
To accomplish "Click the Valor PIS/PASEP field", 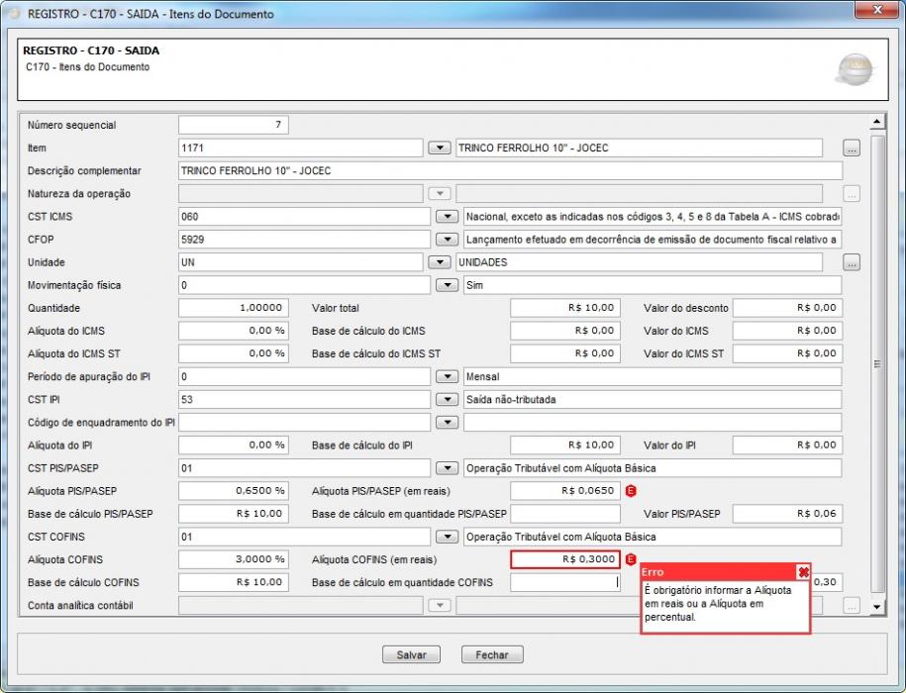I will tap(787, 514).
